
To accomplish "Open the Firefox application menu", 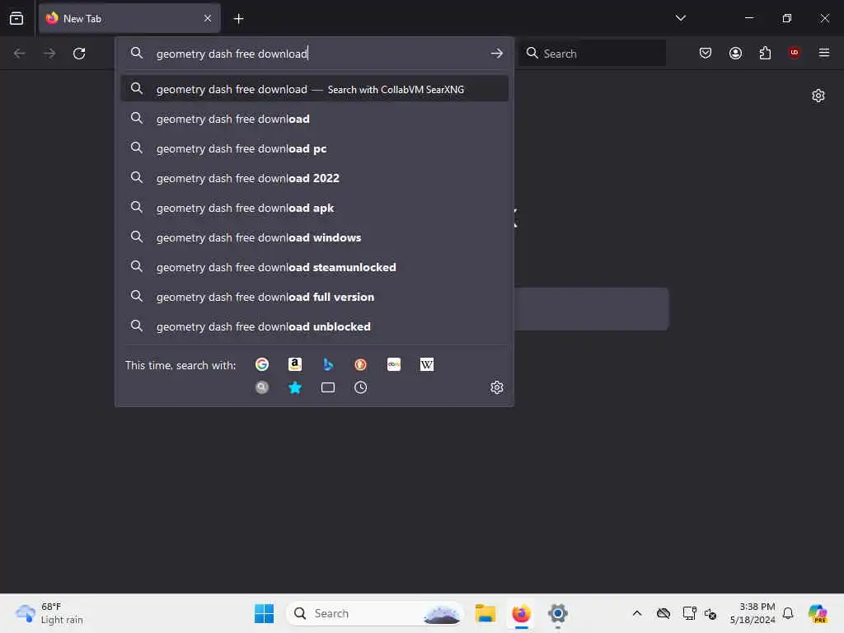I will 824,53.
